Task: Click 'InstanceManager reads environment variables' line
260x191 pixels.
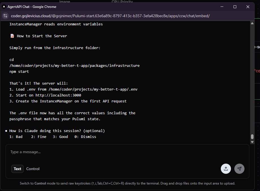Action: [56, 24]
